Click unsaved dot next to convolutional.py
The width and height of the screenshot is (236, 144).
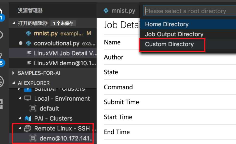(21, 43)
